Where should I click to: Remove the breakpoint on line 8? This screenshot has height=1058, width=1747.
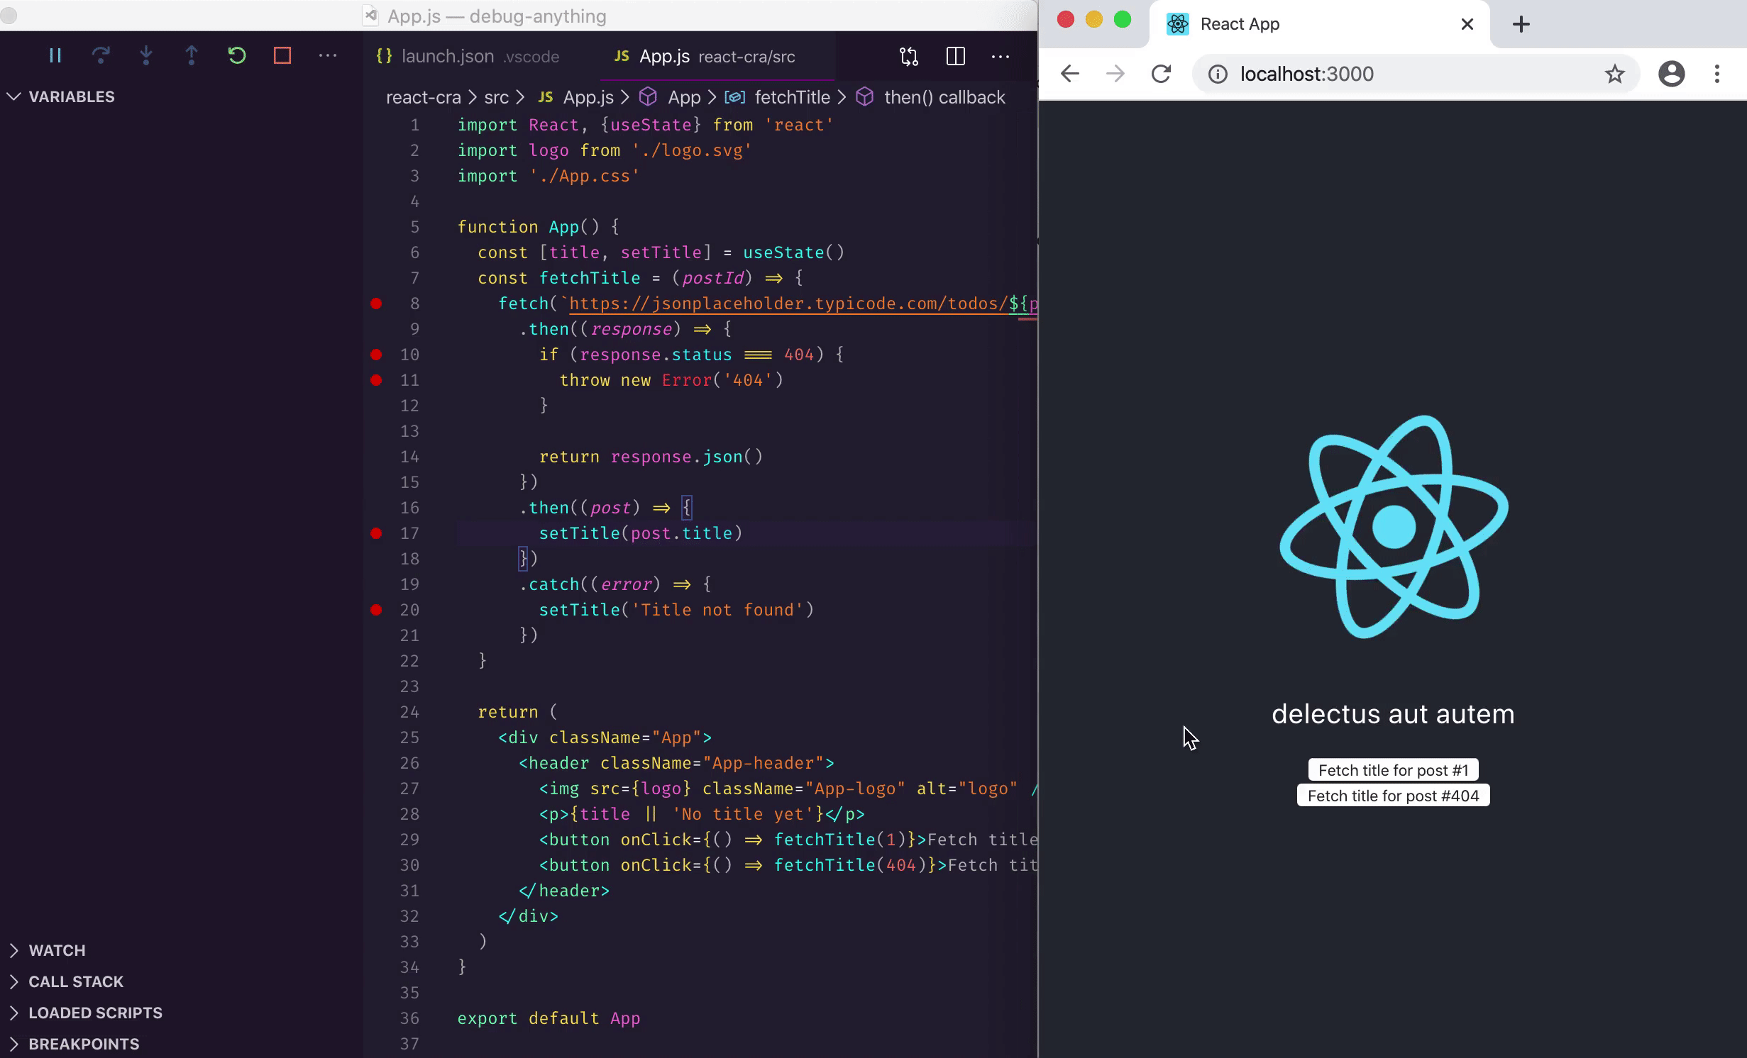[376, 304]
